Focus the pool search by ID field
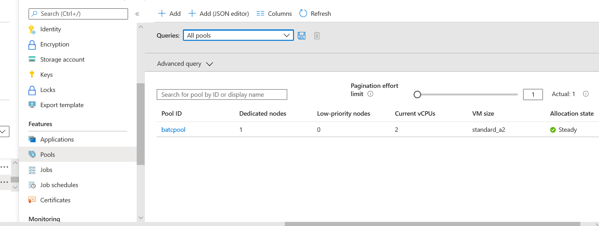The height and width of the screenshot is (226, 599). pyautogui.click(x=222, y=95)
